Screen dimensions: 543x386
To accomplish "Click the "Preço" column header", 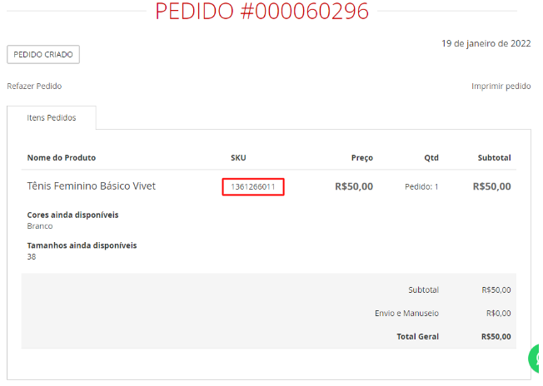I will 361,157.
